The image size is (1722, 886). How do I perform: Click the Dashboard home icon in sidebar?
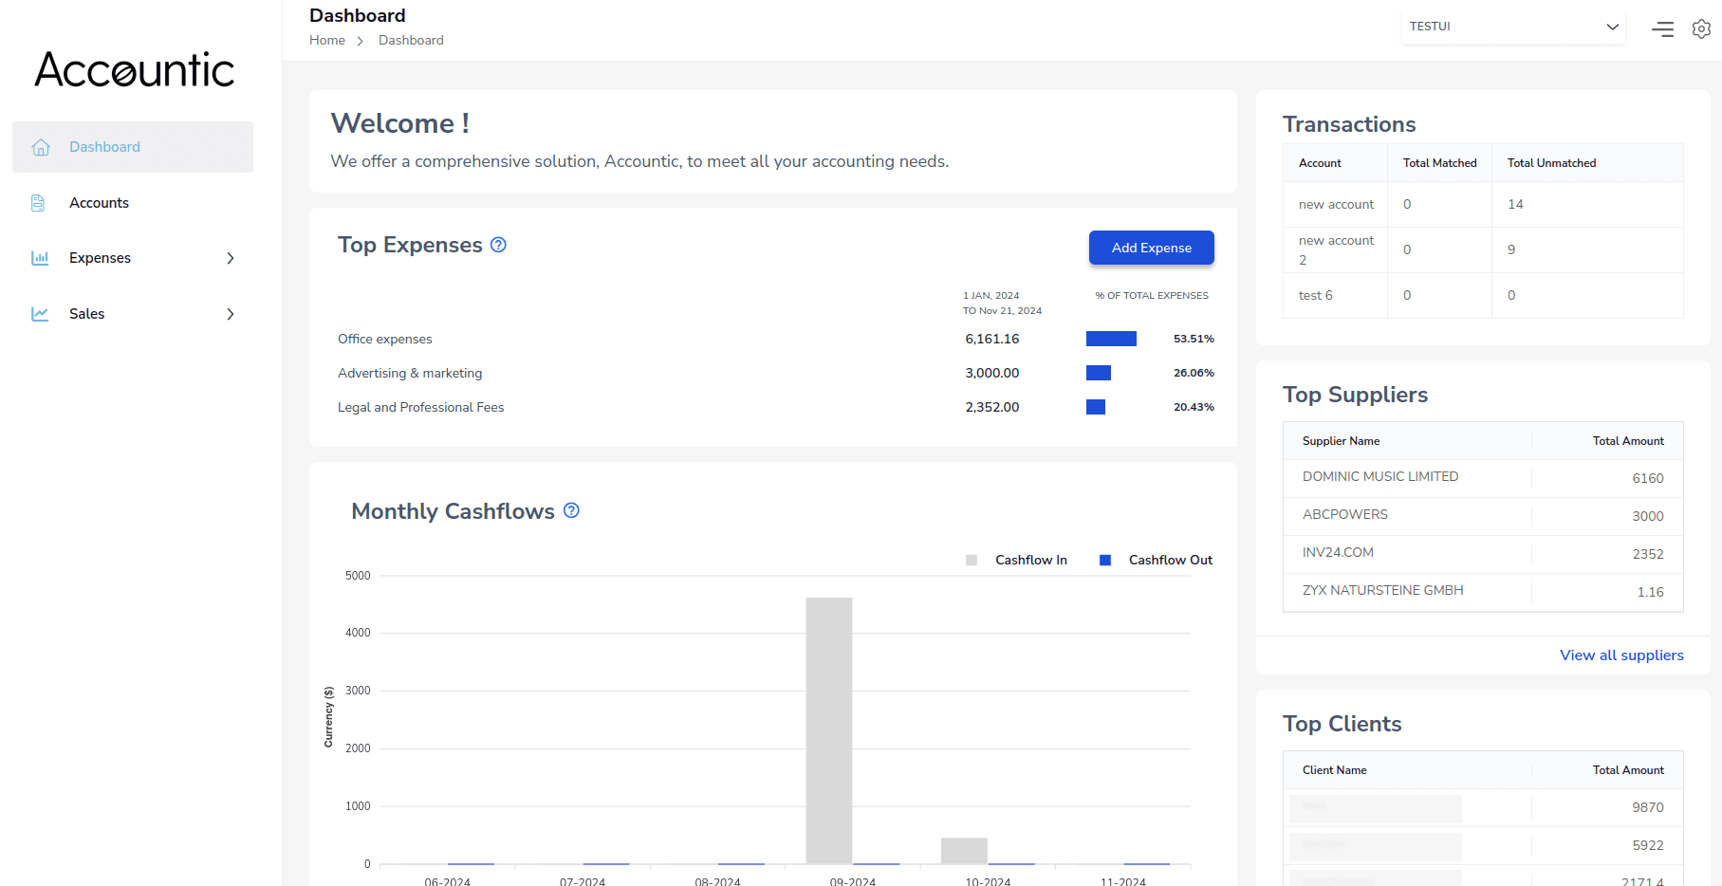point(41,147)
